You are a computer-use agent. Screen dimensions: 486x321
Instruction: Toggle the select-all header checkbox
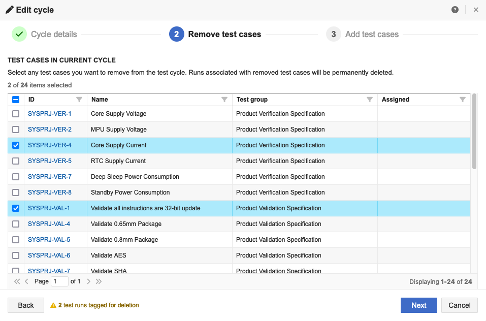coord(16,100)
